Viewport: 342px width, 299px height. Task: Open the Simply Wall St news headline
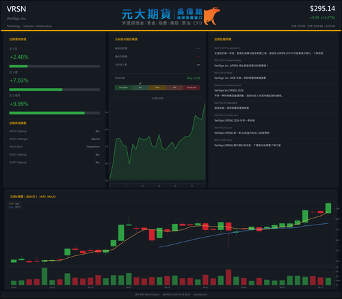point(269,53)
